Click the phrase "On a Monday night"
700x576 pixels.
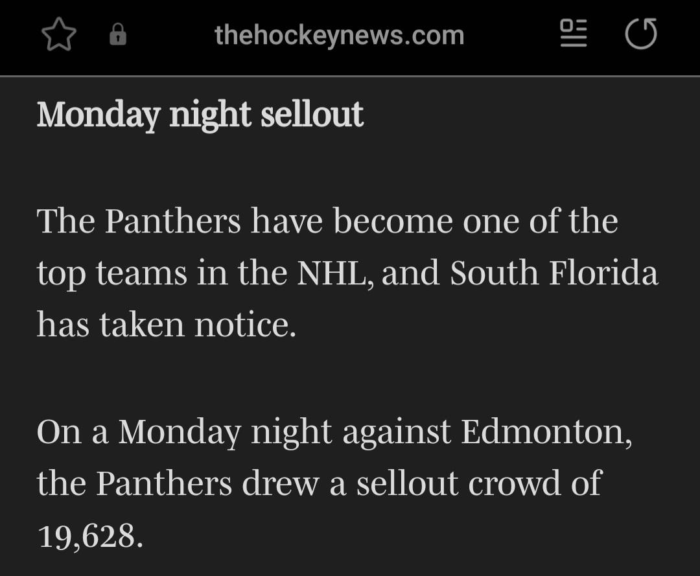[184, 432]
